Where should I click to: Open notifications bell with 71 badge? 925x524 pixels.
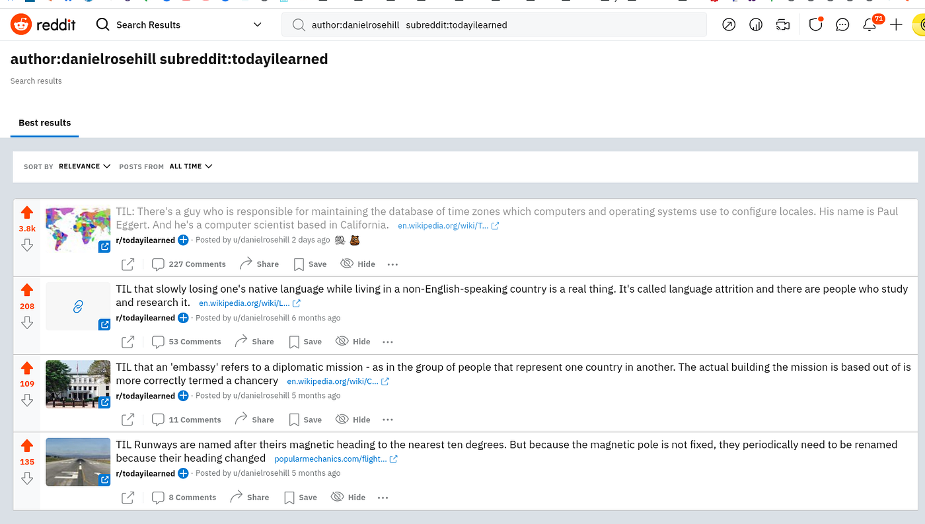pyautogui.click(x=869, y=25)
